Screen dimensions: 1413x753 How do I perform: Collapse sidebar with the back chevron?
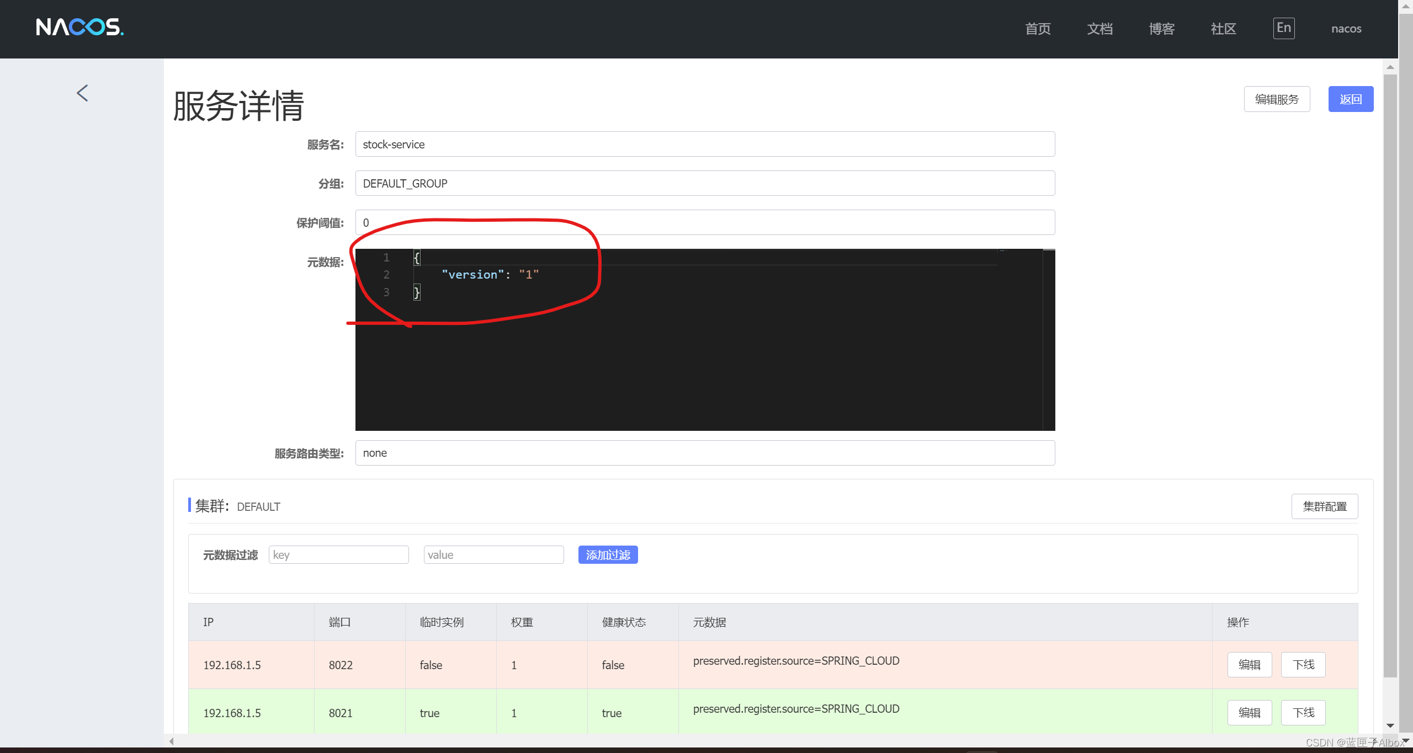point(82,93)
